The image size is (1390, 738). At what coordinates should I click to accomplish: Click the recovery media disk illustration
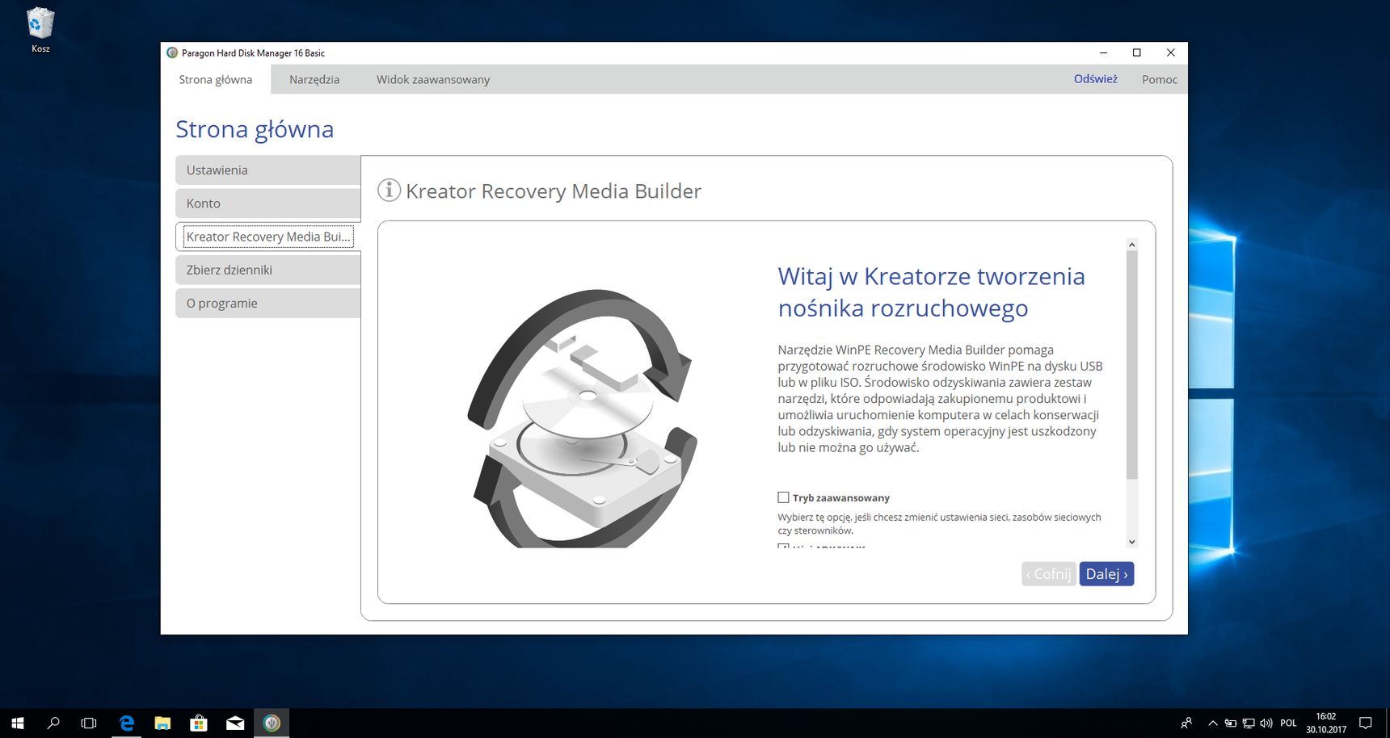tap(582, 418)
